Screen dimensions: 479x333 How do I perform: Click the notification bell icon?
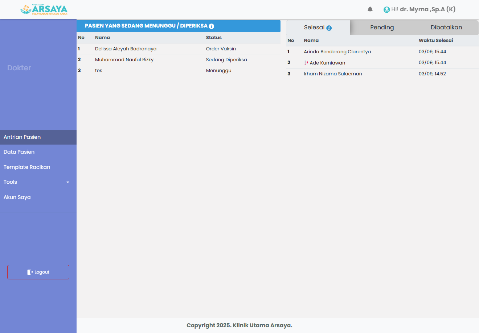point(370,9)
